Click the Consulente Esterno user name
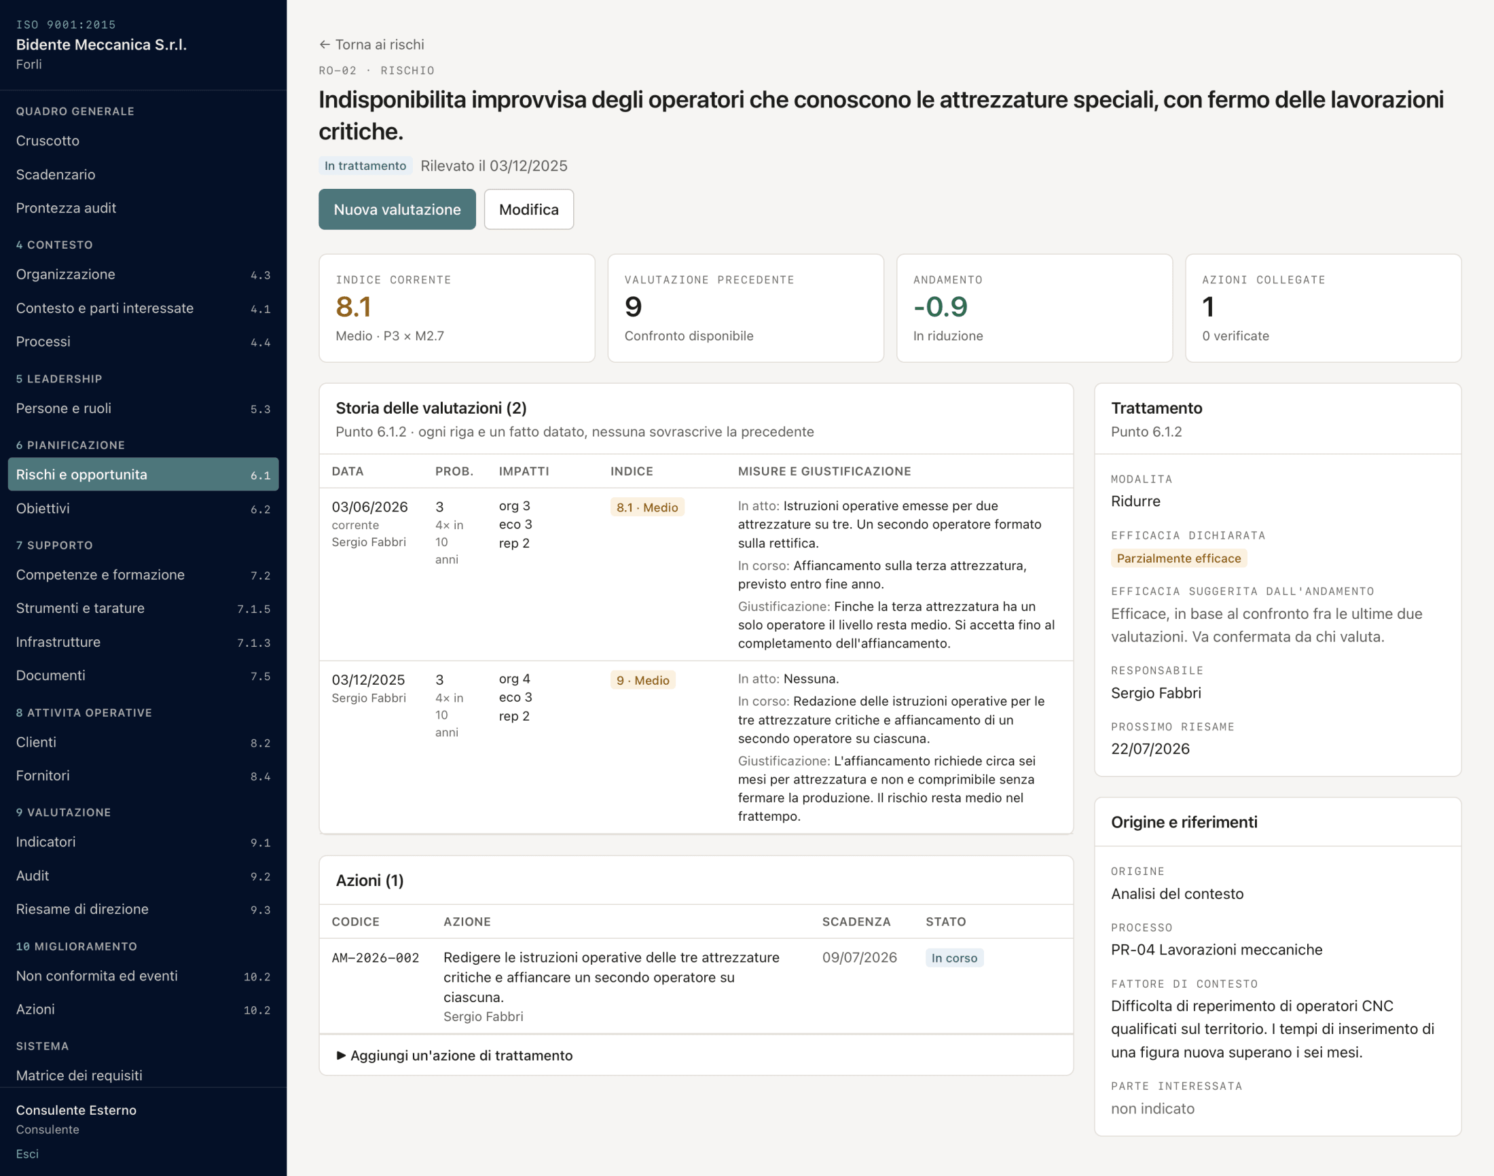The height and width of the screenshot is (1176, 1494). point(76,1111)
